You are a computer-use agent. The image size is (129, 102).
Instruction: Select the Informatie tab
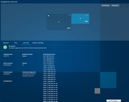coord(26,43)
